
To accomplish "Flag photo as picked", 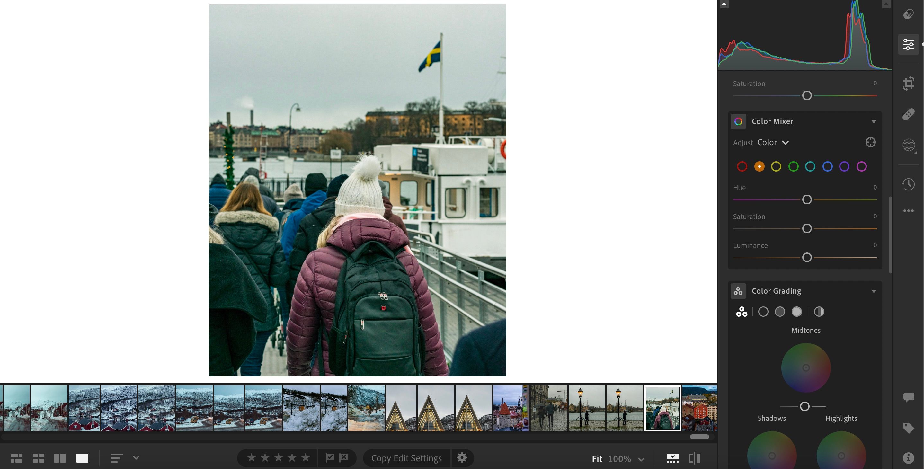I will click(330, 457).
